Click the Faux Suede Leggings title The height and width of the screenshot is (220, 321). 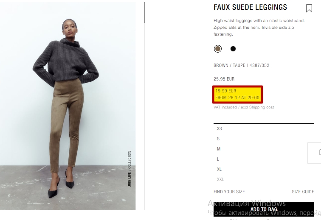[x=250, y=7]
